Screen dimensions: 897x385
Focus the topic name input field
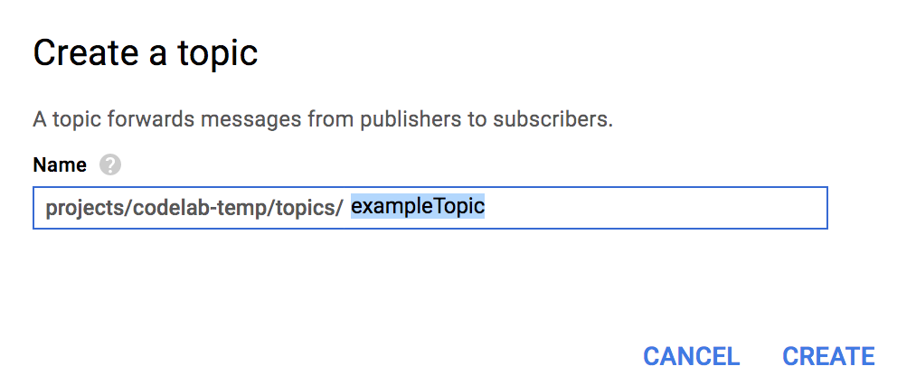point(633,208)
